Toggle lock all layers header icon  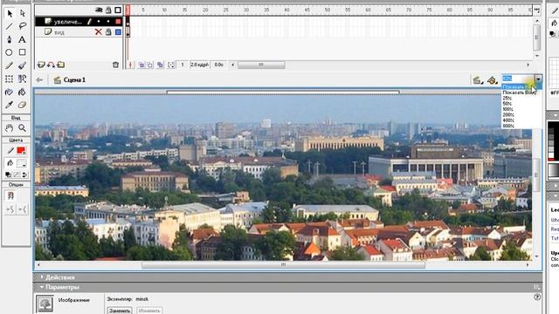108,10
